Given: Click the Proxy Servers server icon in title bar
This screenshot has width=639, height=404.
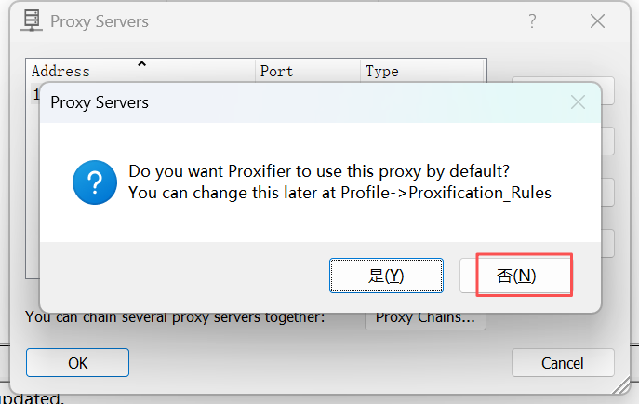Looking at the screenshot, I should [x=31, y=20].
